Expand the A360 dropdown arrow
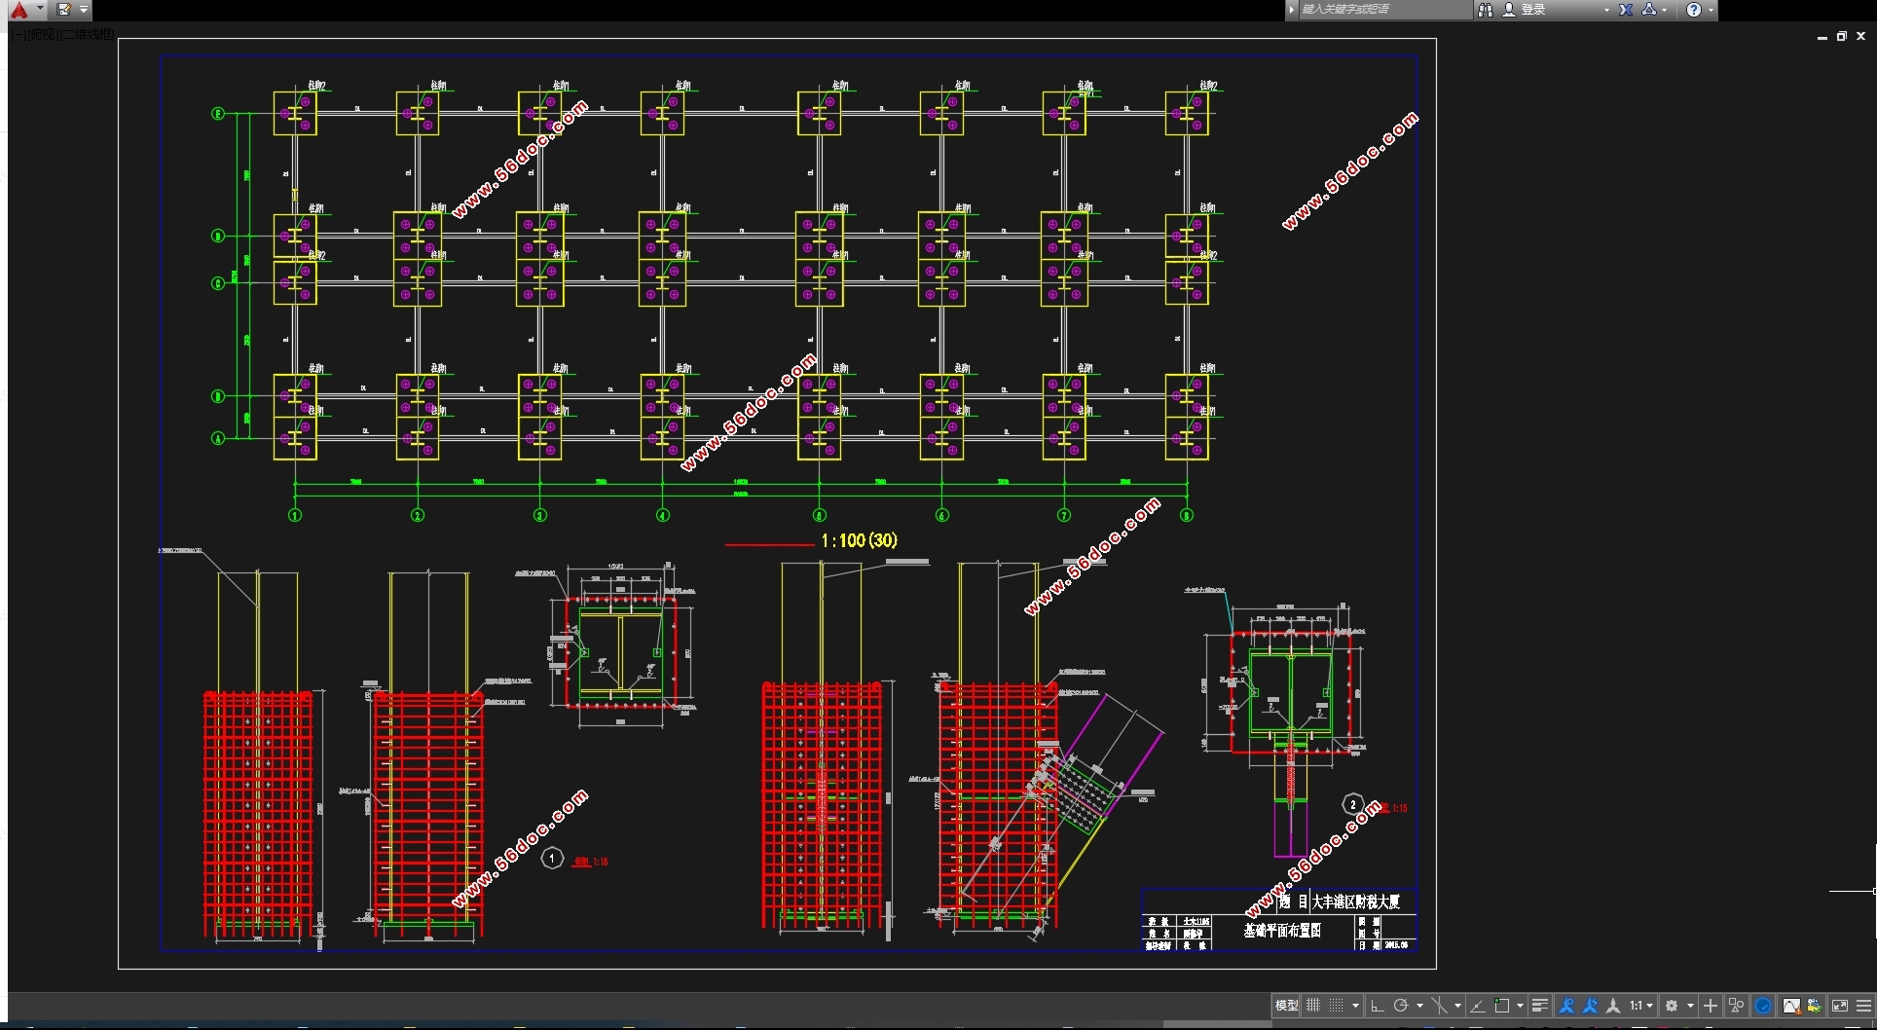Image resolution: width=1877 pixels, height=1030 pixels. point(1664,10)
